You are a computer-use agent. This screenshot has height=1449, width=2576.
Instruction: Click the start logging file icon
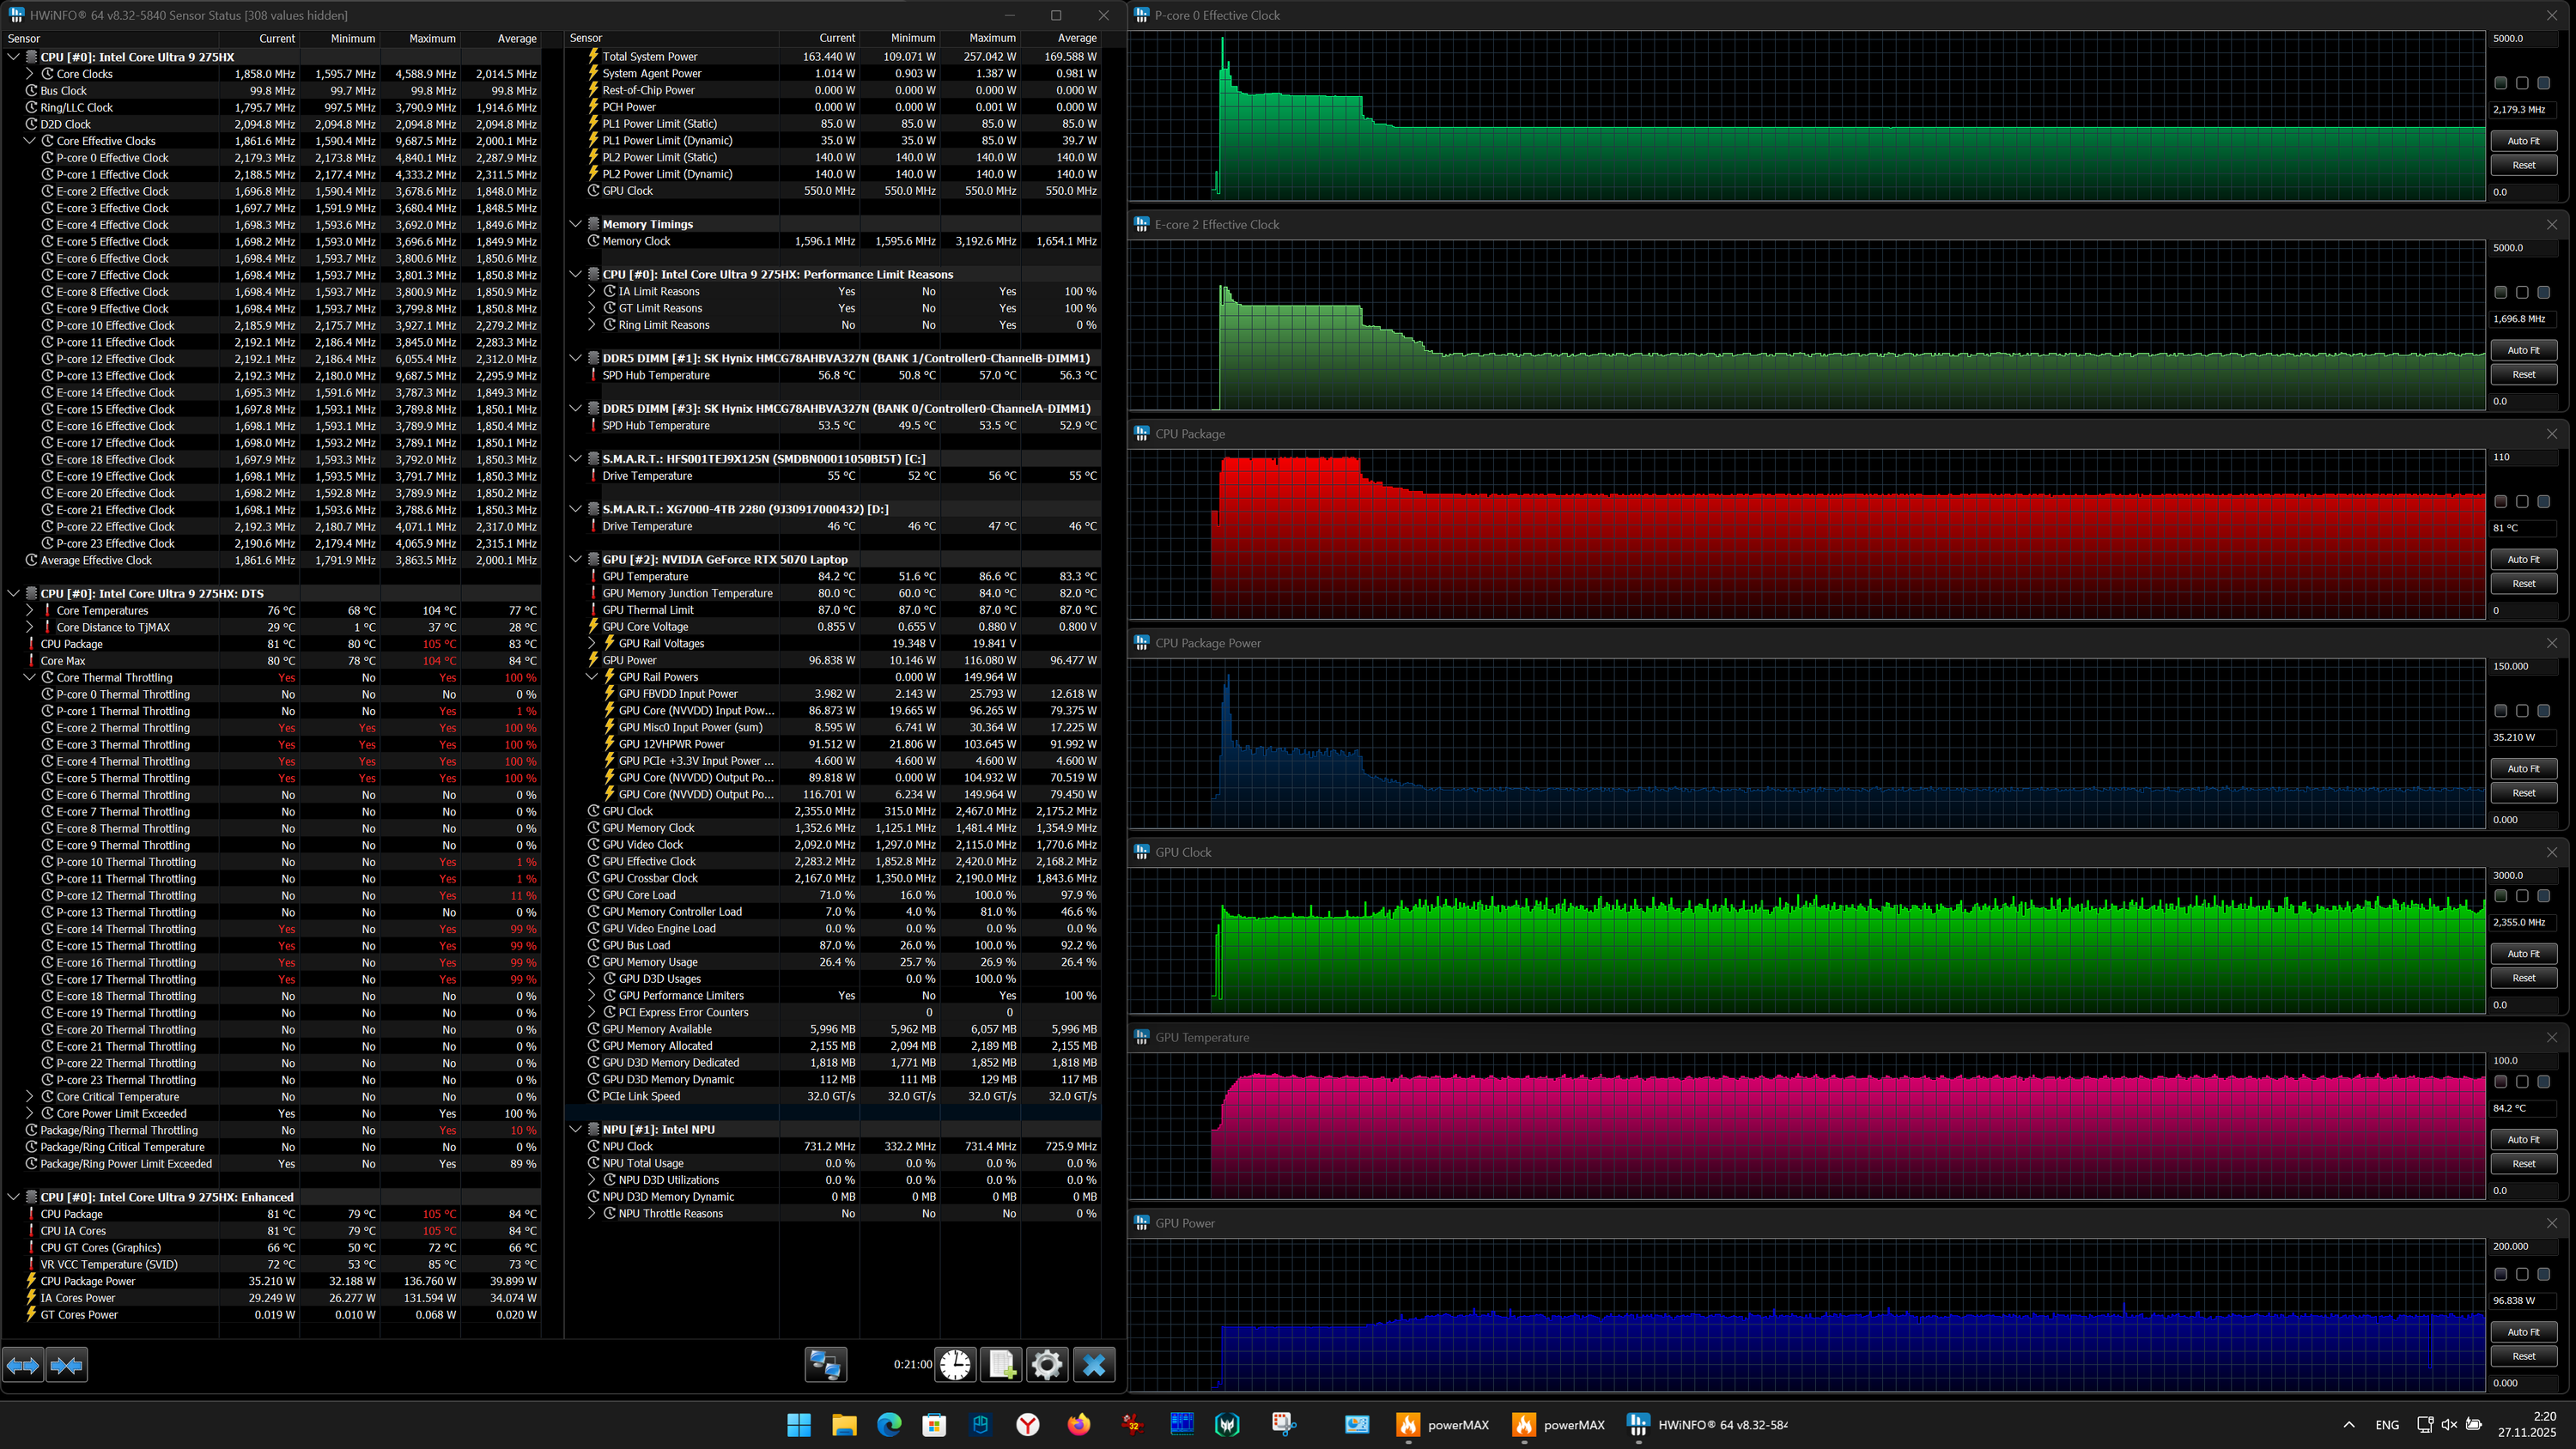1001,1365
